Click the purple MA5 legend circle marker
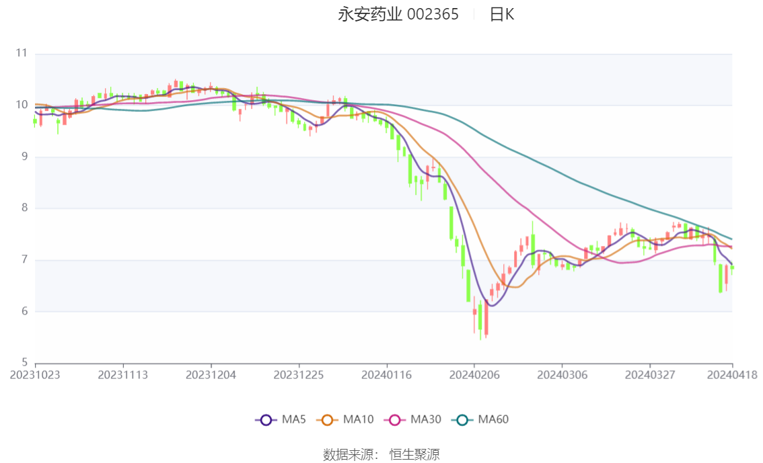The width and height of the screenshot is (763, 463). pos(266,420)
